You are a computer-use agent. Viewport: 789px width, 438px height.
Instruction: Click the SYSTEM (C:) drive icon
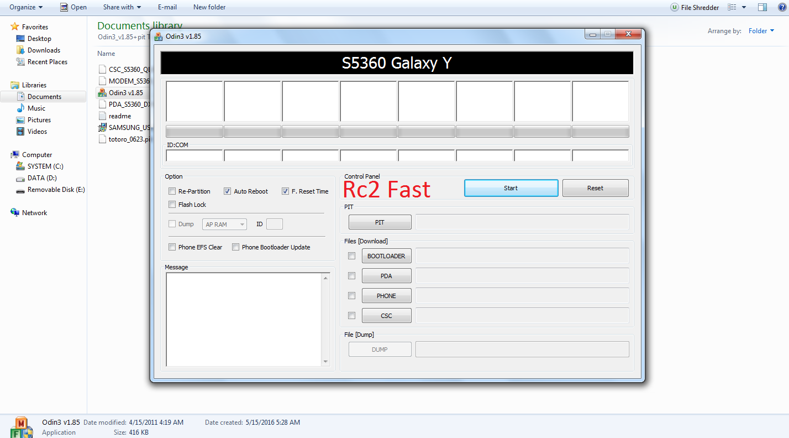tap(20, 166)
